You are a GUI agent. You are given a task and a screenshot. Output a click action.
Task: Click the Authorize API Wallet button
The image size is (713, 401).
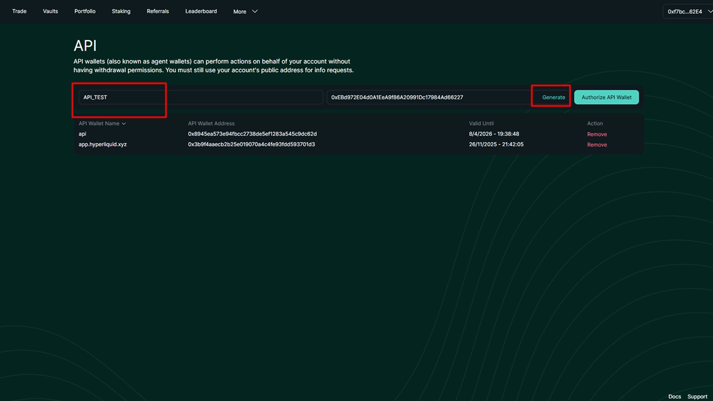tap(607, 97)
